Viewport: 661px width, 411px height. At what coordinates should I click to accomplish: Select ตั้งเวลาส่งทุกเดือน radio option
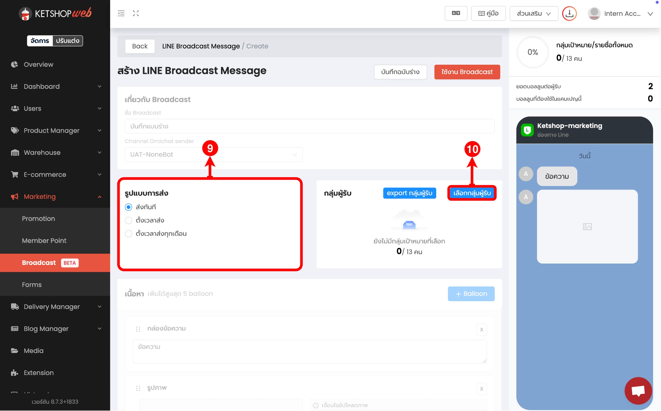128,234
